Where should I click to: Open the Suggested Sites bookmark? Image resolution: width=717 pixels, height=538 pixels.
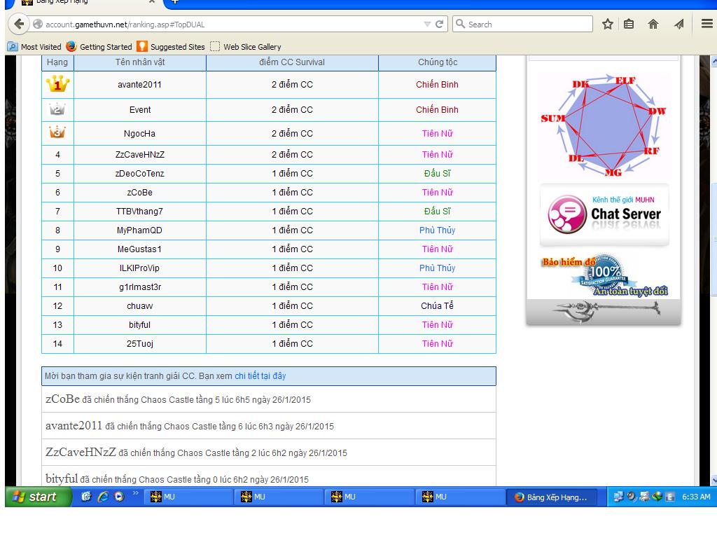tap(171, 47)
